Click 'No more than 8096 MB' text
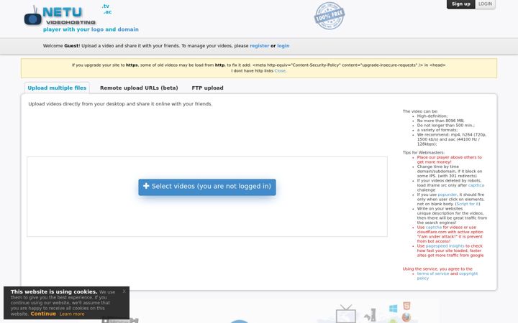 [440, 121]
